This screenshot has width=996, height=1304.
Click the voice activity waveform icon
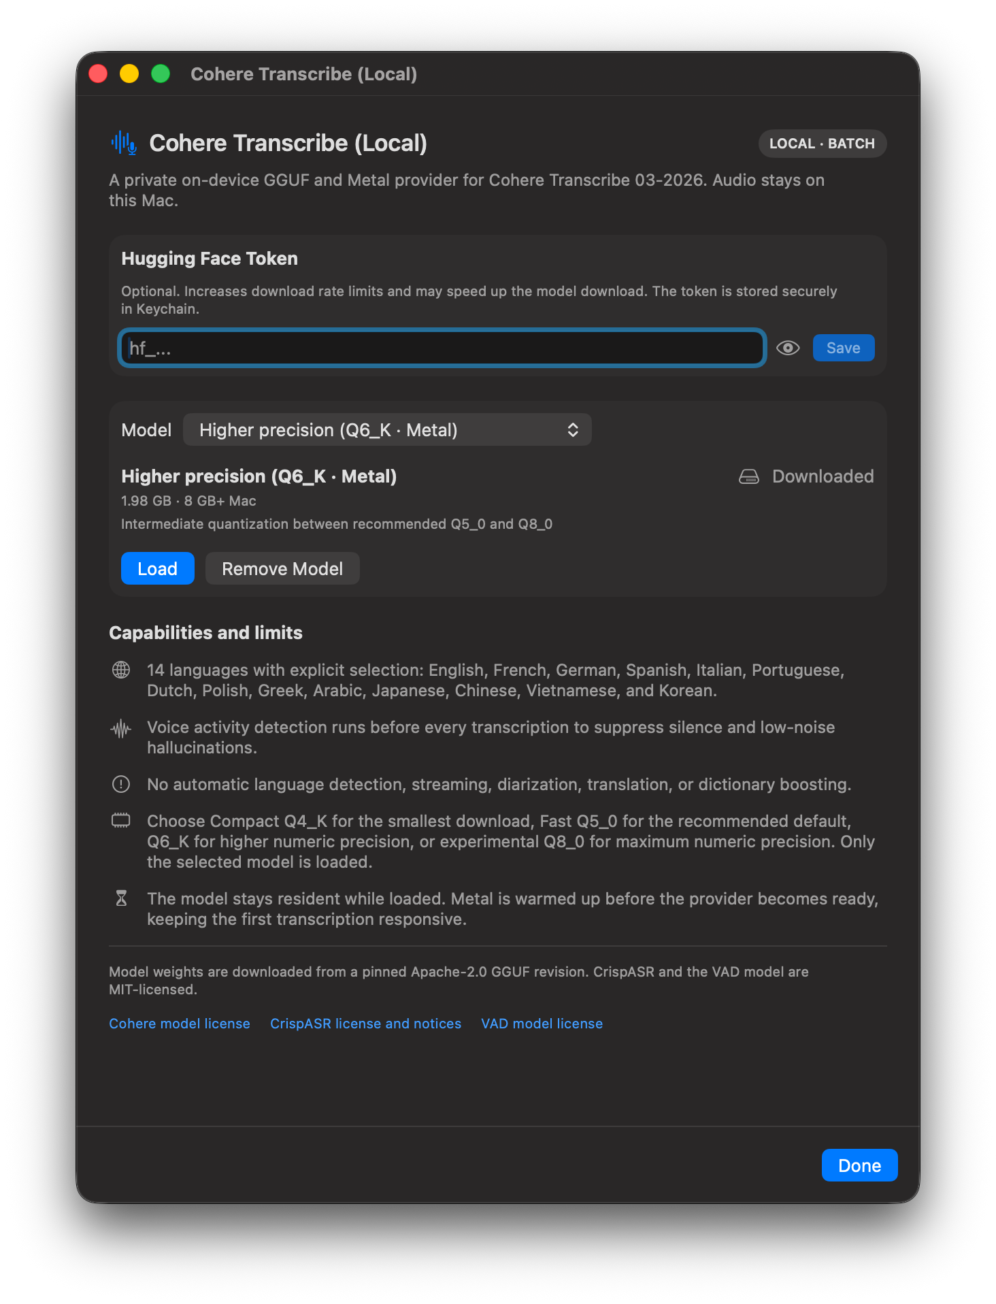(x=121, y=729)
